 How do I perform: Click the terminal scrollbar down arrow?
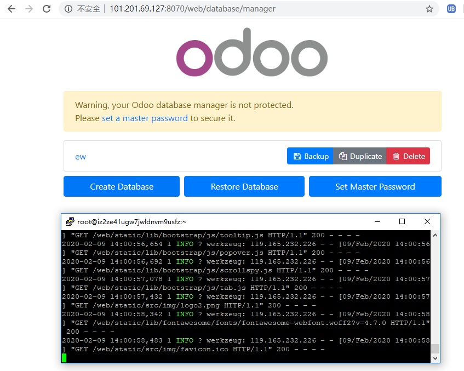(x=435, y=357)
